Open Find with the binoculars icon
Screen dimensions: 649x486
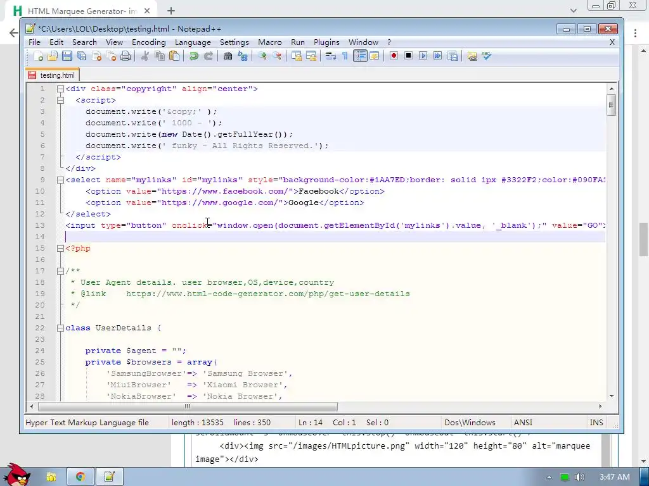click(x=228, y=56)
